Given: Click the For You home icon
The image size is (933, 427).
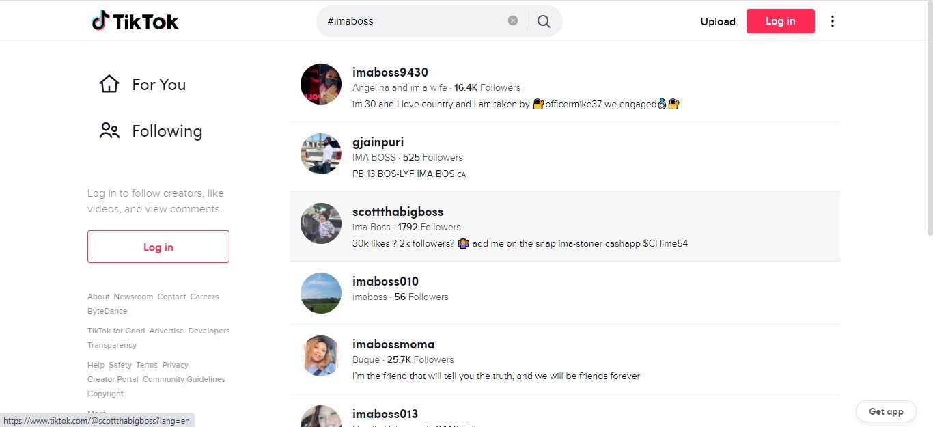Looking at the screenshot, I should coord(109,84).
